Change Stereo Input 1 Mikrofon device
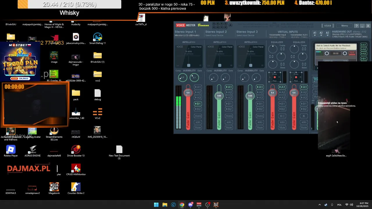Screen dimensions: 372x209 (x=187, y=35)
